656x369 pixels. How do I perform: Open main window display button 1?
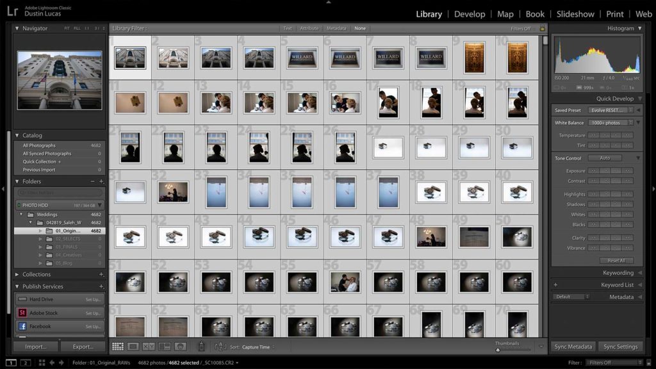tap(12, 363)
